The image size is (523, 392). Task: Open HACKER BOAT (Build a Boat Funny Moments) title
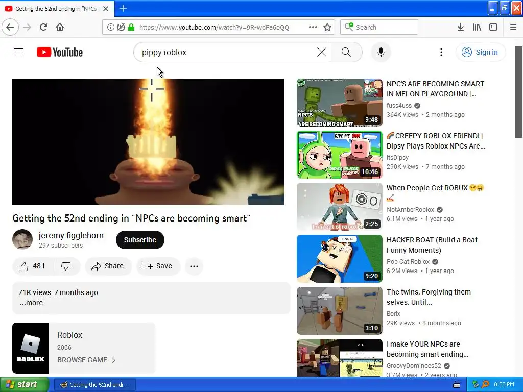click(x=432, y=245)
